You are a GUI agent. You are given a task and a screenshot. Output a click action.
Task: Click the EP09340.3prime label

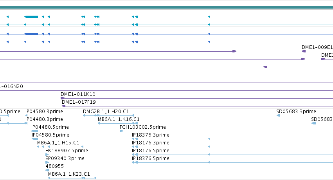(65, 158)
